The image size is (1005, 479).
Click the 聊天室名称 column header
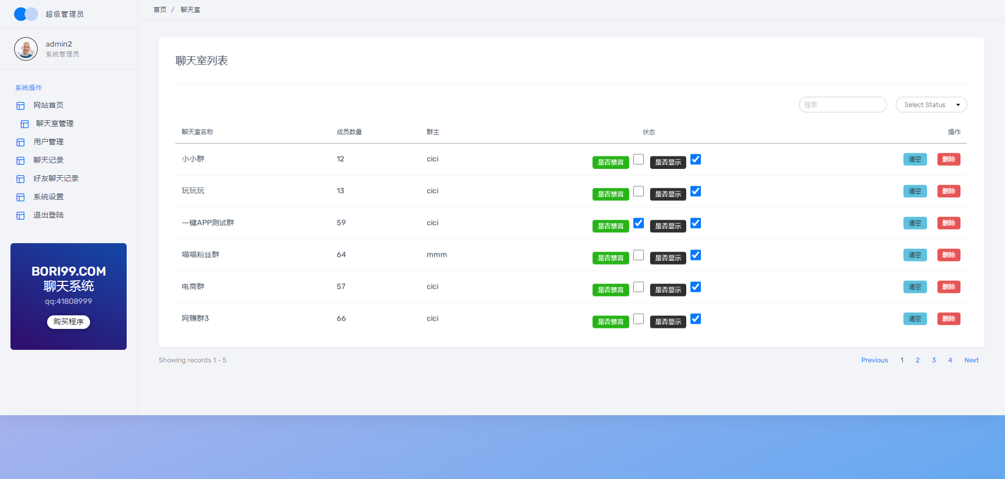click(197, 132)
